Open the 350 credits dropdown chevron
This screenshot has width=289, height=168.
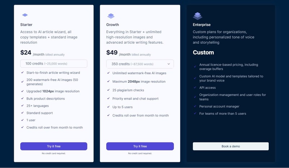169,64
